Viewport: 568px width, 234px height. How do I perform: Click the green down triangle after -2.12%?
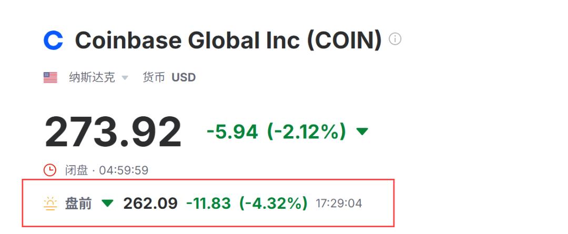tap(362, 131)
